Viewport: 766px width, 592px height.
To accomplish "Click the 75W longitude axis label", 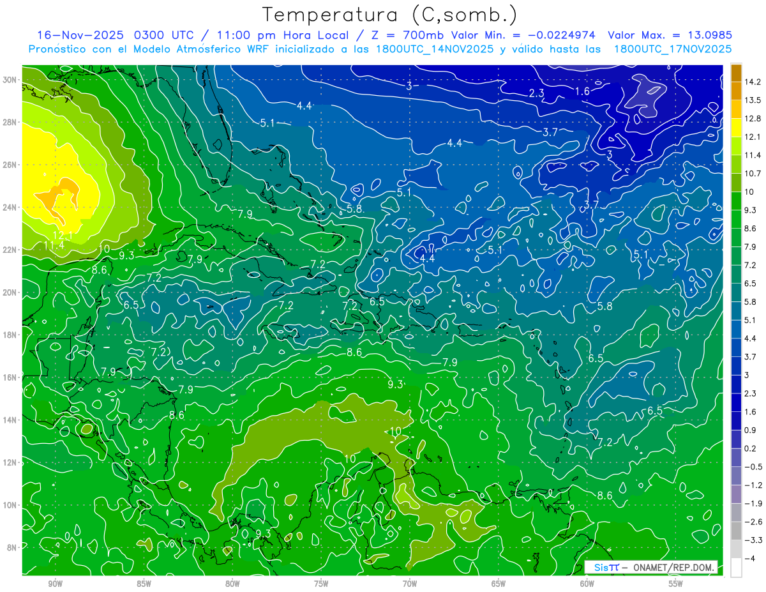I will 321,584.
